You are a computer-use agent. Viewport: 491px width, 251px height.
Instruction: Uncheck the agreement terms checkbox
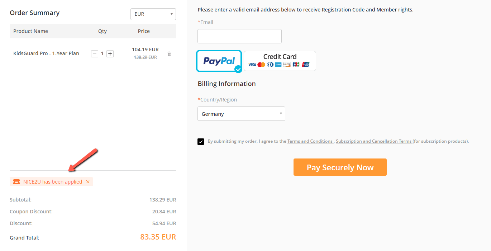point(201,141)
